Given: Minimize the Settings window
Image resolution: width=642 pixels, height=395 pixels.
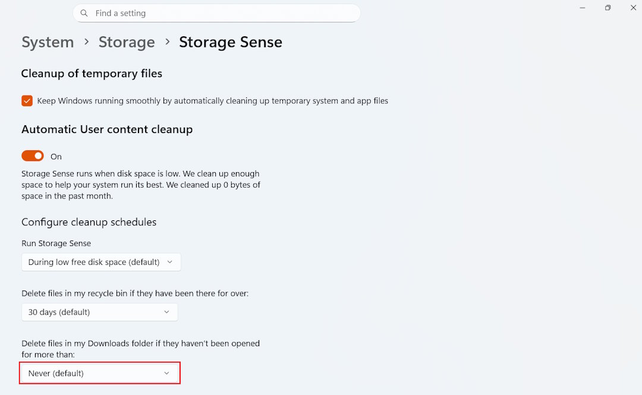Looking at the screenshot, I should [583, 8].
